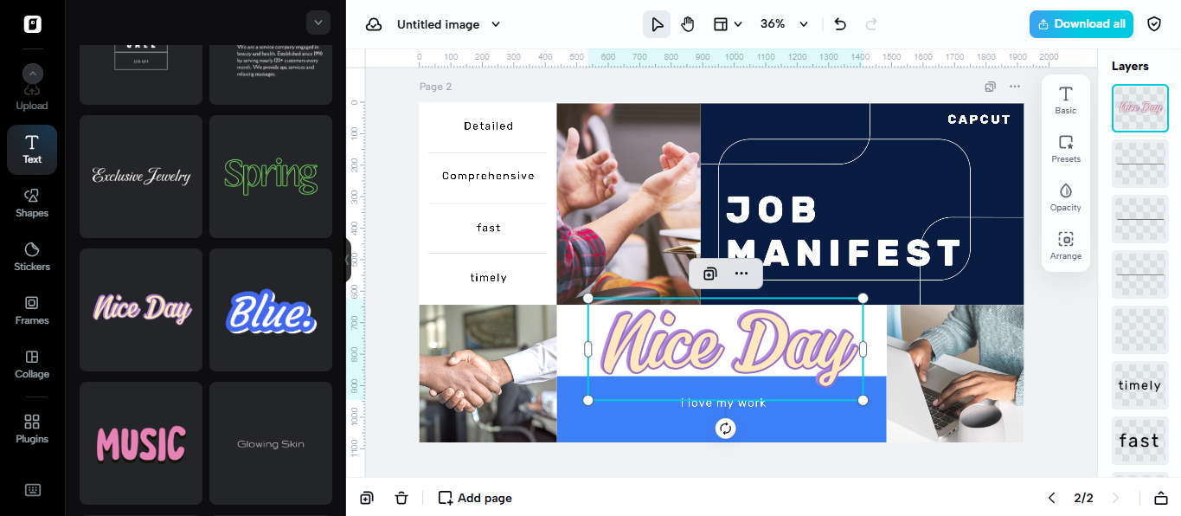Open the Arrange options
The image size is (1181, 516).
(x=1066, y=246)
